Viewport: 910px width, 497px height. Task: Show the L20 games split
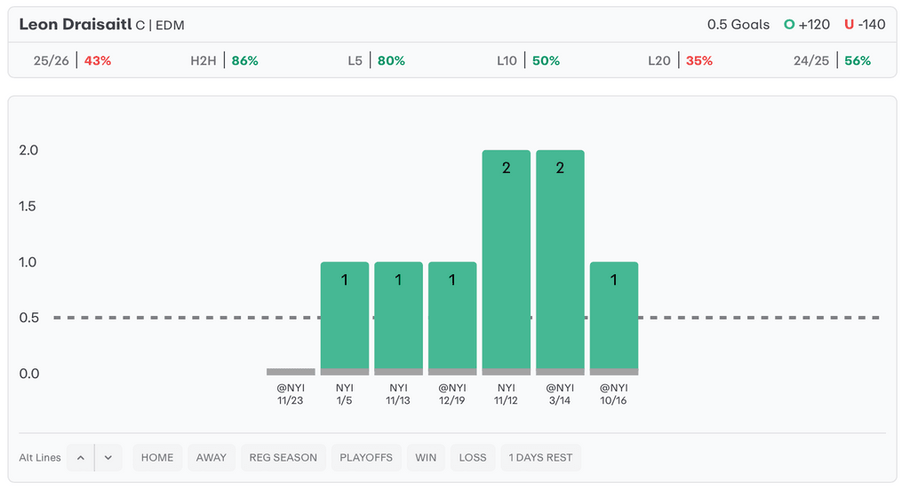click(680, 61)
